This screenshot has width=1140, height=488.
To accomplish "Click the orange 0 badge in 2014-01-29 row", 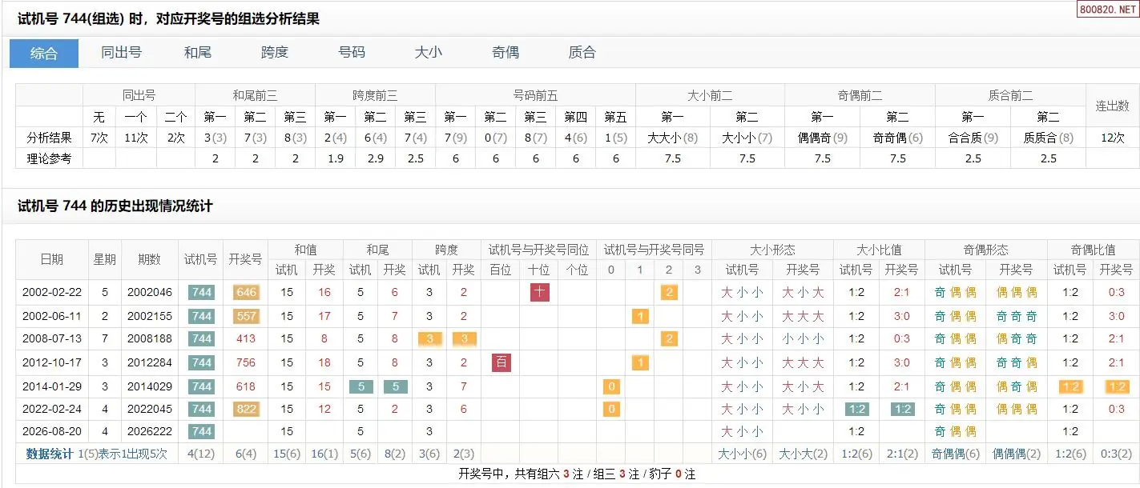I will (x=611, y=386).
